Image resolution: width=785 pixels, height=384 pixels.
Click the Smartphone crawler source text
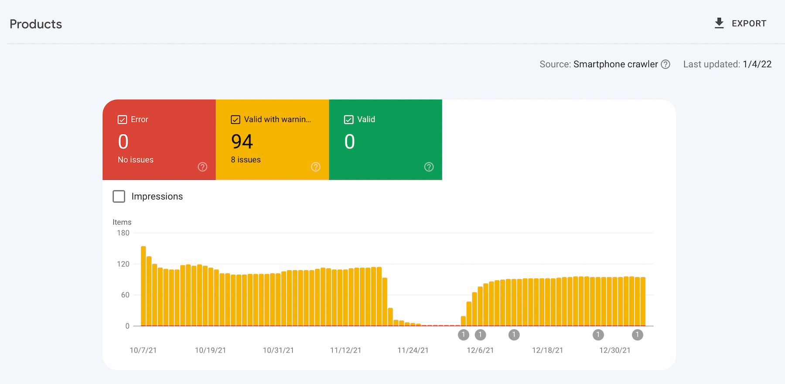[x=615, y=65]
